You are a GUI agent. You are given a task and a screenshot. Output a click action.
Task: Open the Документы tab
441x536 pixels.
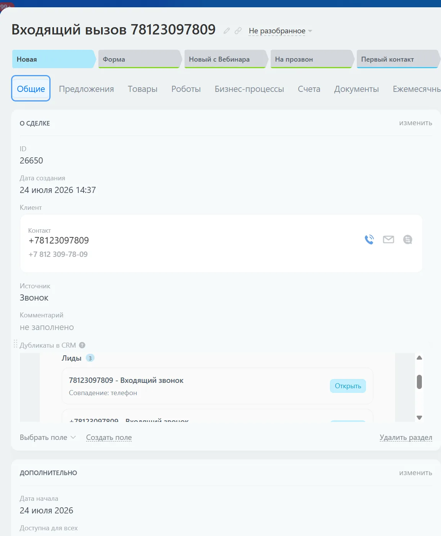coord(356,89)
